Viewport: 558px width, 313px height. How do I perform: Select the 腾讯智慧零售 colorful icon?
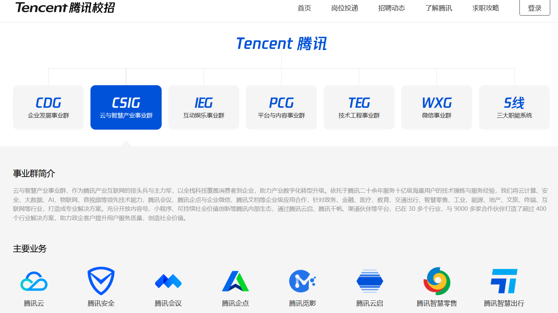coord(437,281)
